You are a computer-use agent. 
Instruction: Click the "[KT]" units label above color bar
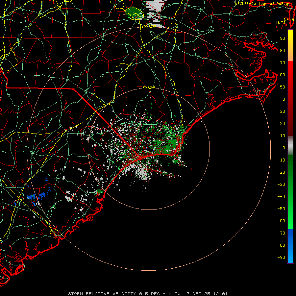[281, 23]
